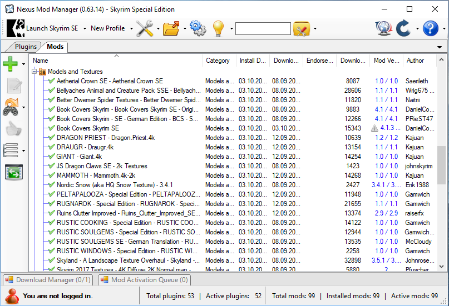Toggle green checkmark for Aetherial Crown SE
The height and width of the screenshot is (306, 449).
point(51,81)
